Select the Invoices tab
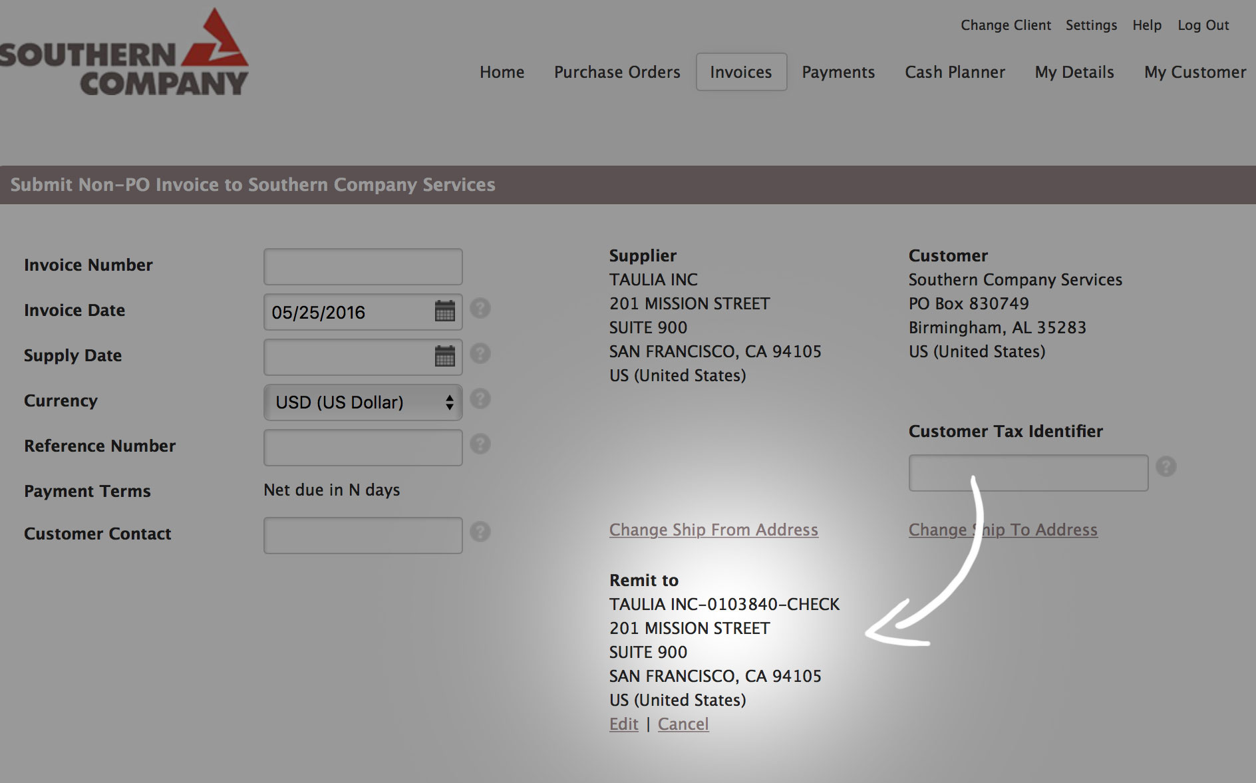This screenshot has height=783, width=1256. point(741,72)
